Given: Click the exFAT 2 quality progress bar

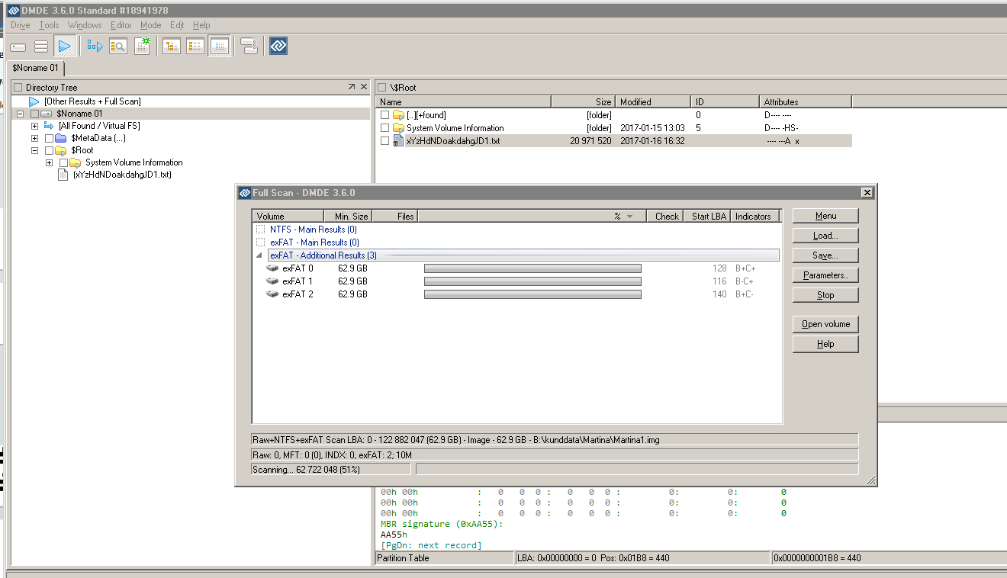Looking at the screenshot, I should tap(532, 294).
